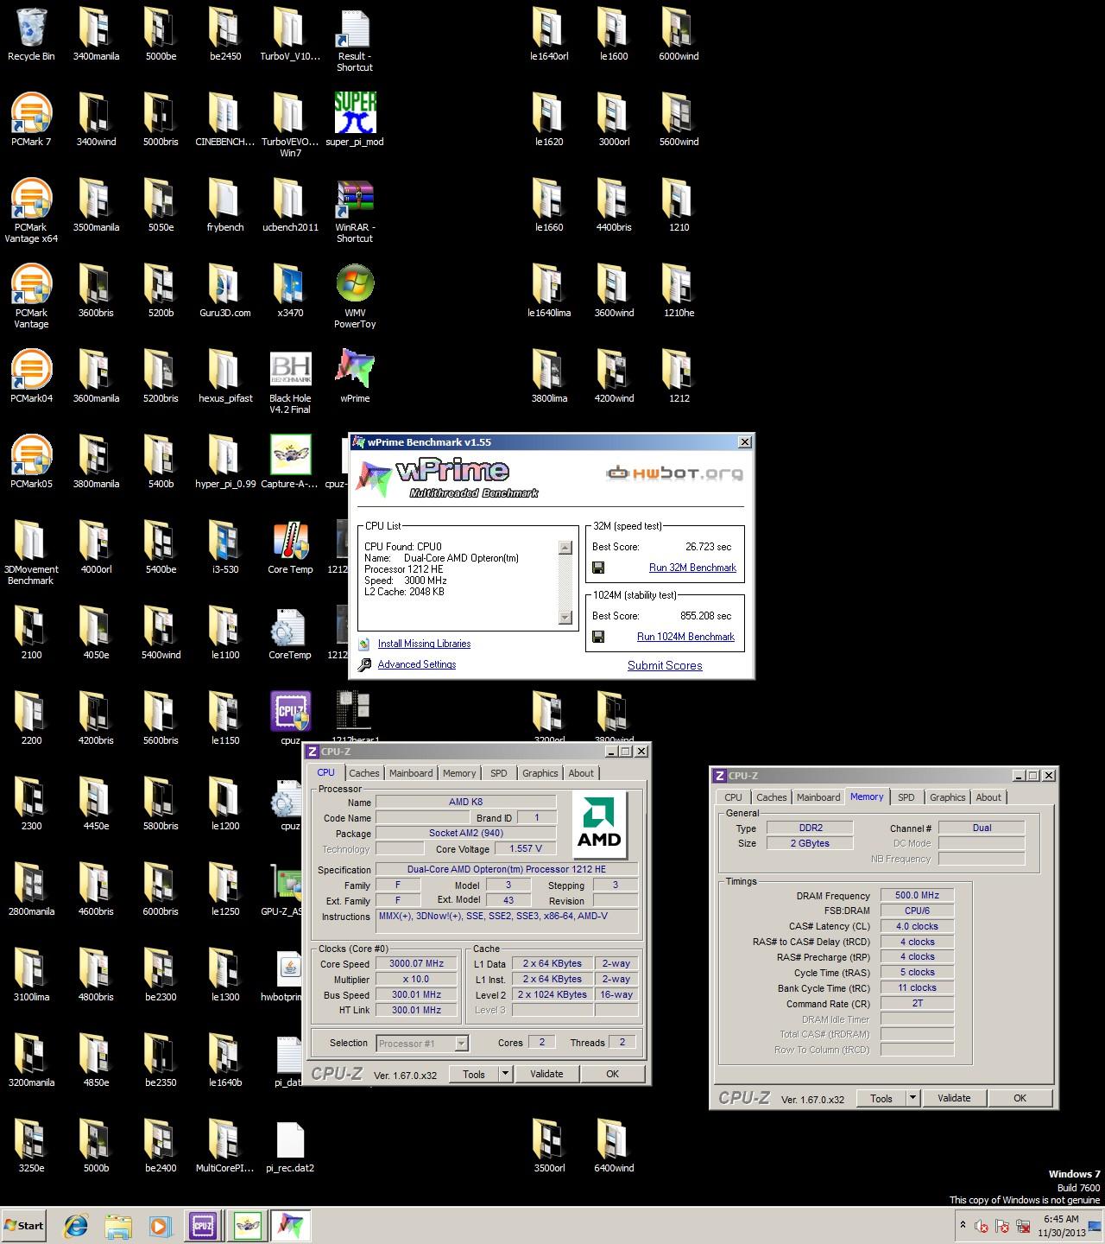Click Validate in CPU-Z CPU window
1105x1244 pixels.
coord(546,1074)
